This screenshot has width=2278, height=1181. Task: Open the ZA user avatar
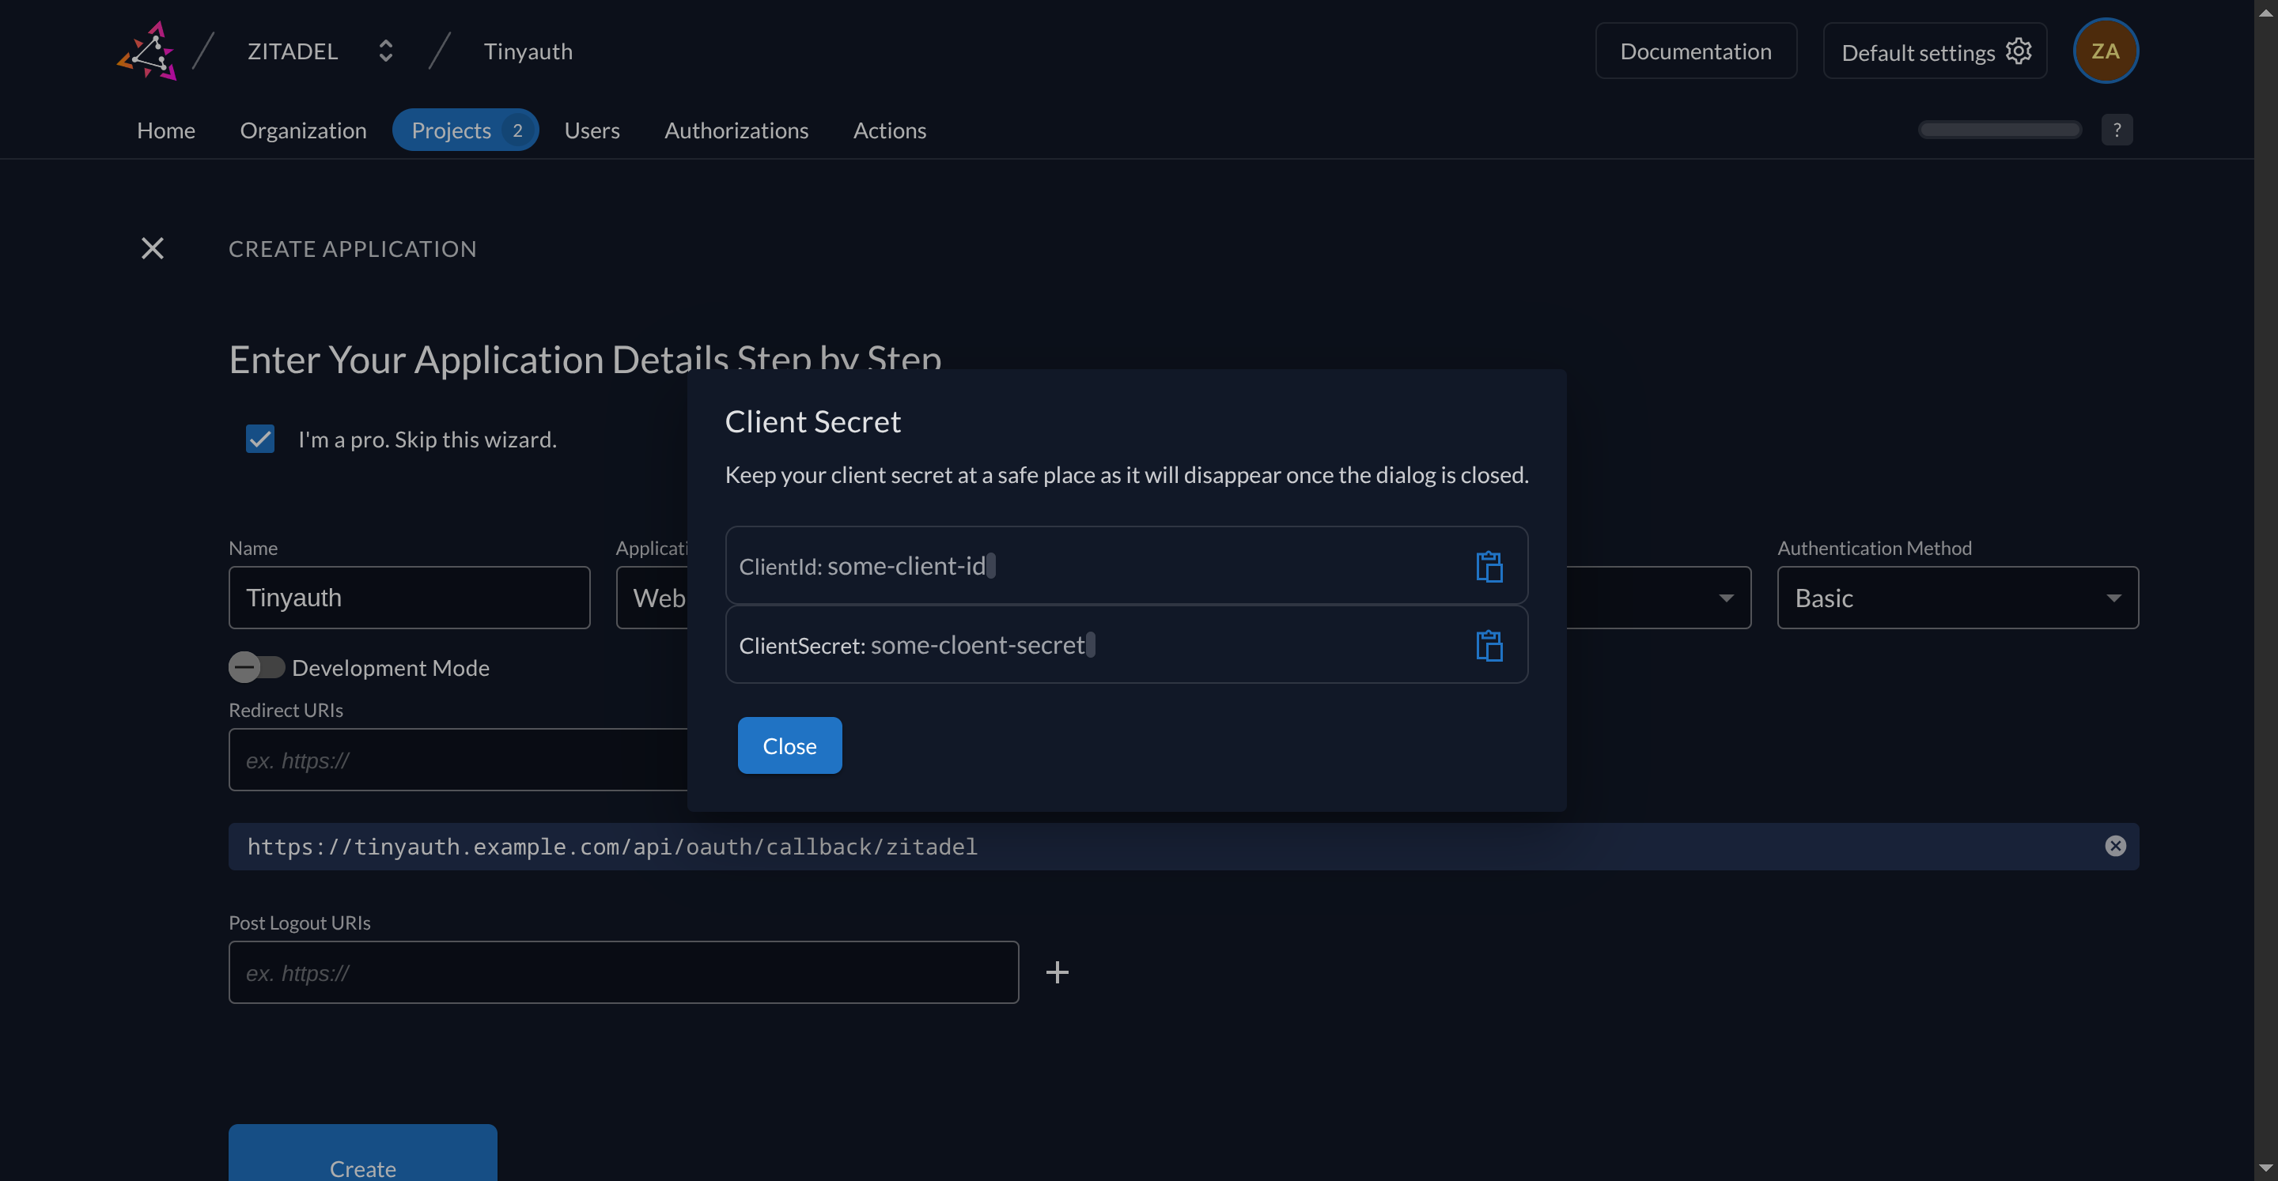(x=2106, y=51)
